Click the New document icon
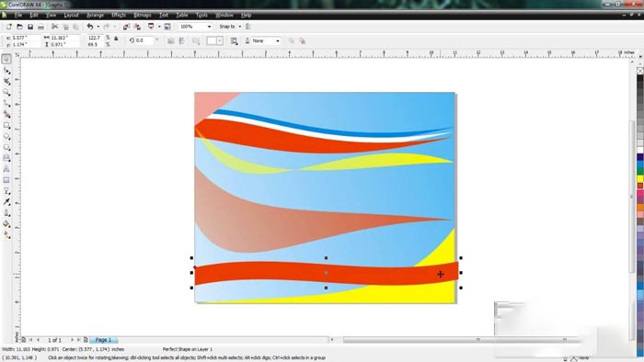Image resolution: width=644 pixels, height=362 pixels. [8, 27]
